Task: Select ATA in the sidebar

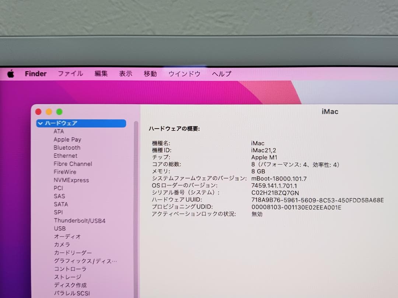Action: pyautogui.click(x=59, y=132)
